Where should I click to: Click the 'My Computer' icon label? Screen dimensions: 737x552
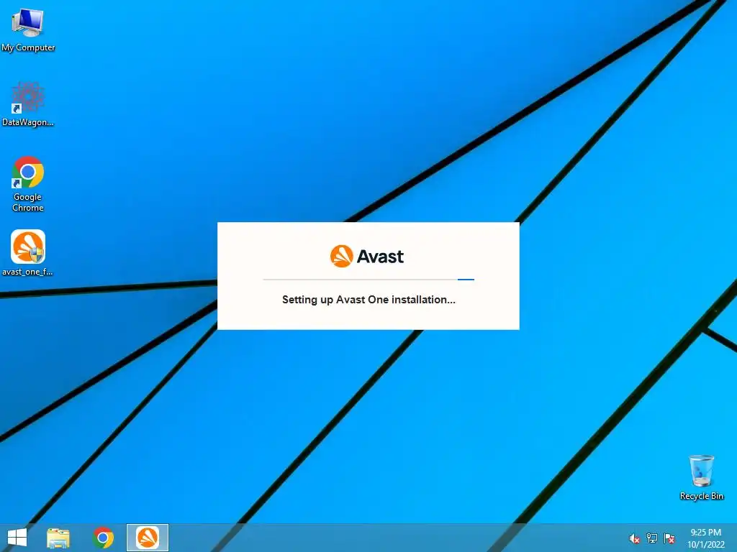28,47
